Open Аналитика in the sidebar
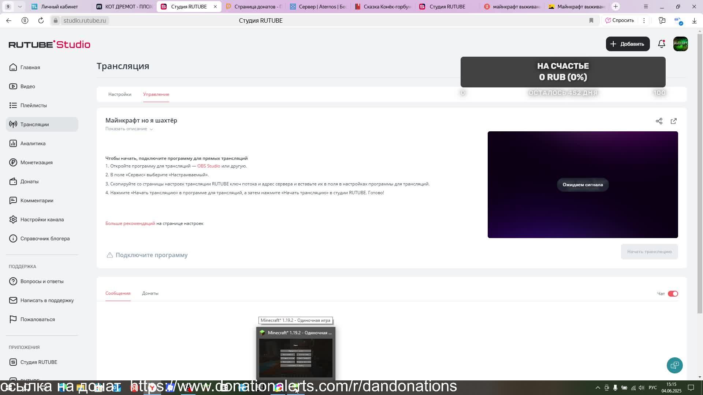 [x=33, y=143]
